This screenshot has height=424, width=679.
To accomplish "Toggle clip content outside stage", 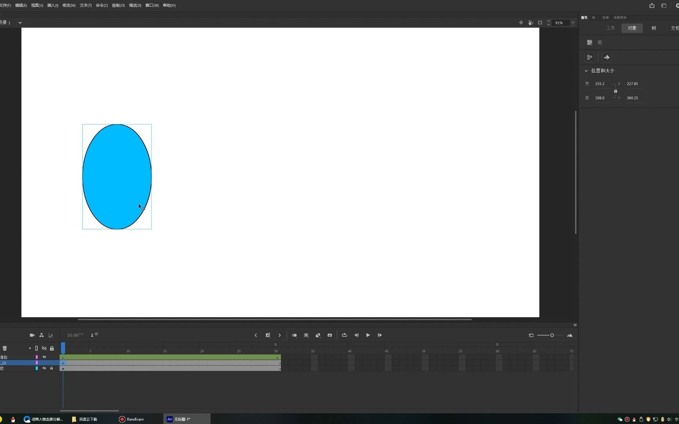I will point(540,23).
